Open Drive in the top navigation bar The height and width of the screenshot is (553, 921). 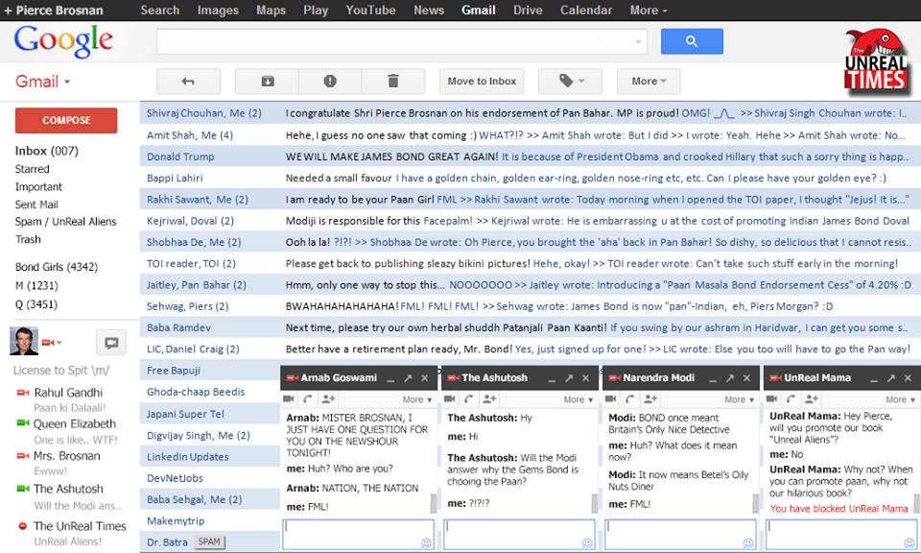[x=528, y=10]
